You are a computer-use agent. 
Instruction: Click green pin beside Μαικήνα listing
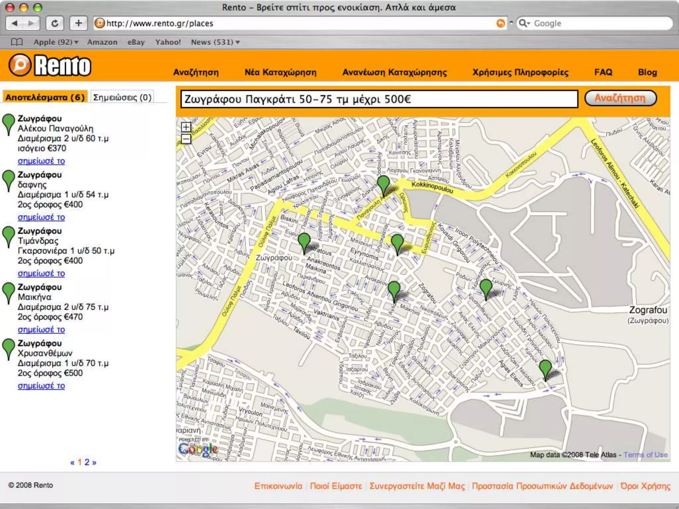9,293
